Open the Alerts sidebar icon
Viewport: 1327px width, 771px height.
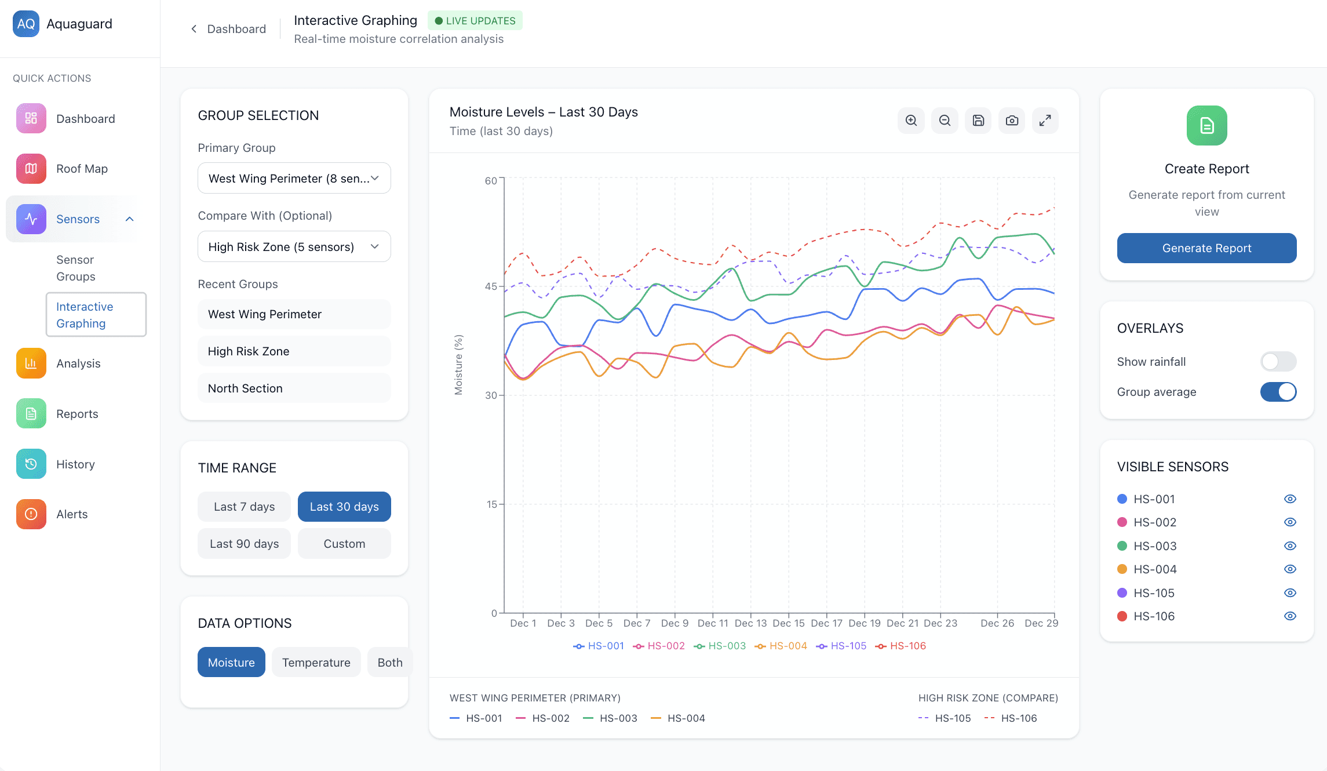tap(31, 514)
